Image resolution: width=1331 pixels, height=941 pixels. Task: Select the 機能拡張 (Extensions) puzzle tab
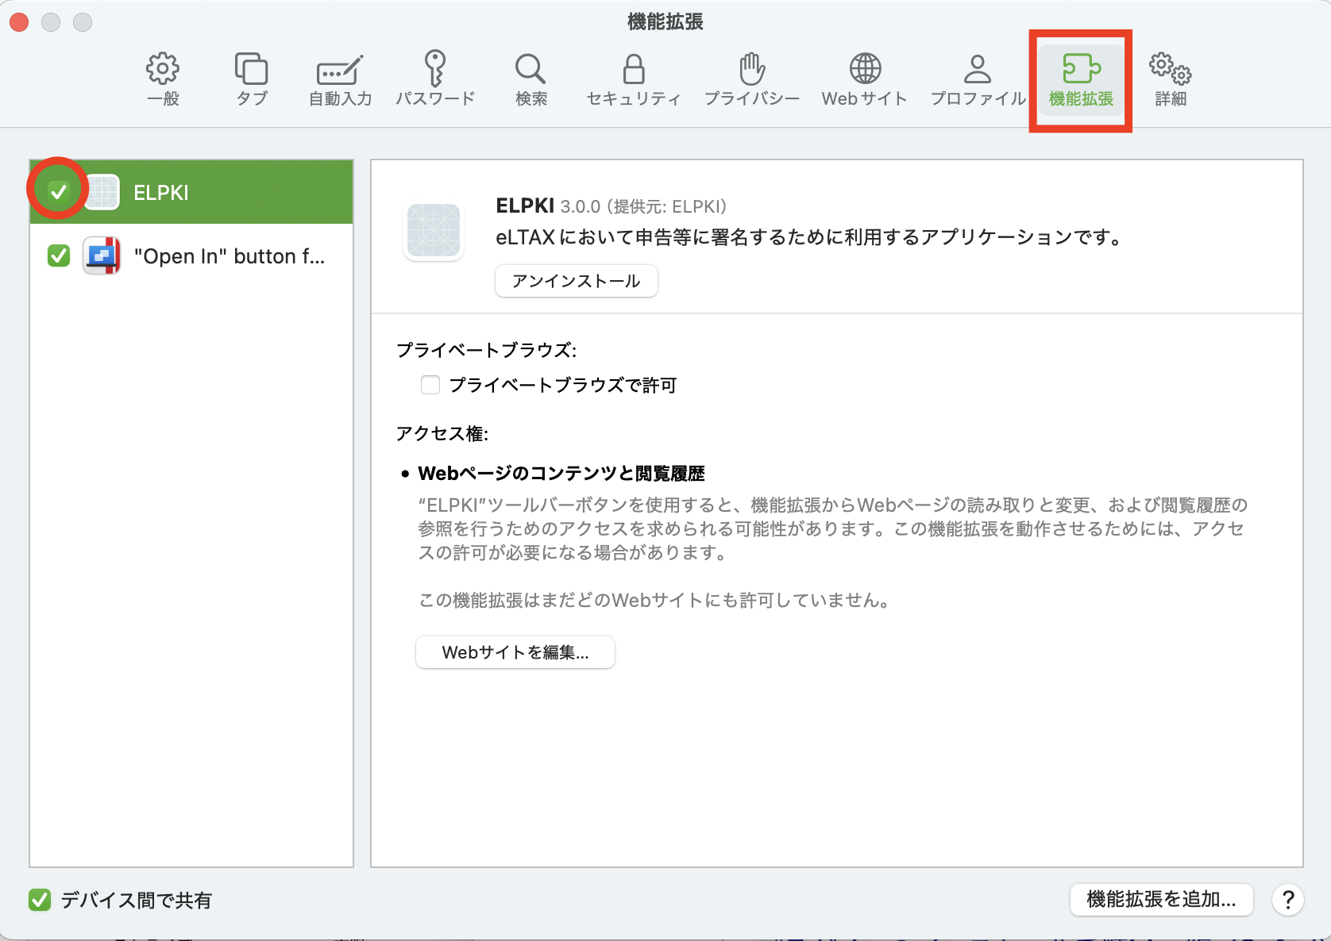click(1081, 79)
